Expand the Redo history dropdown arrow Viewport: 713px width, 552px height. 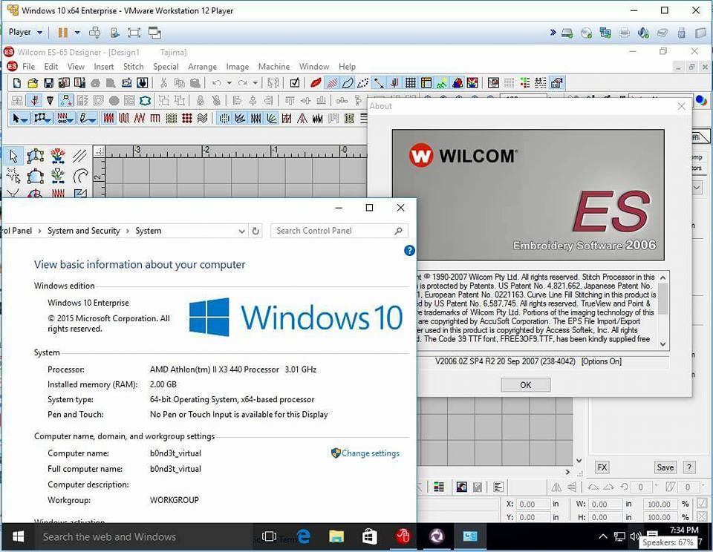coord(255,82)
